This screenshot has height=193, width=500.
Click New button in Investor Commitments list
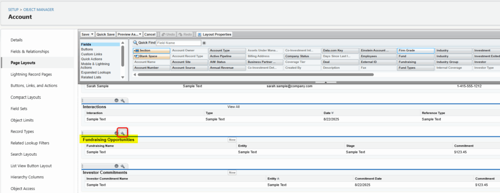pos(232,172)
